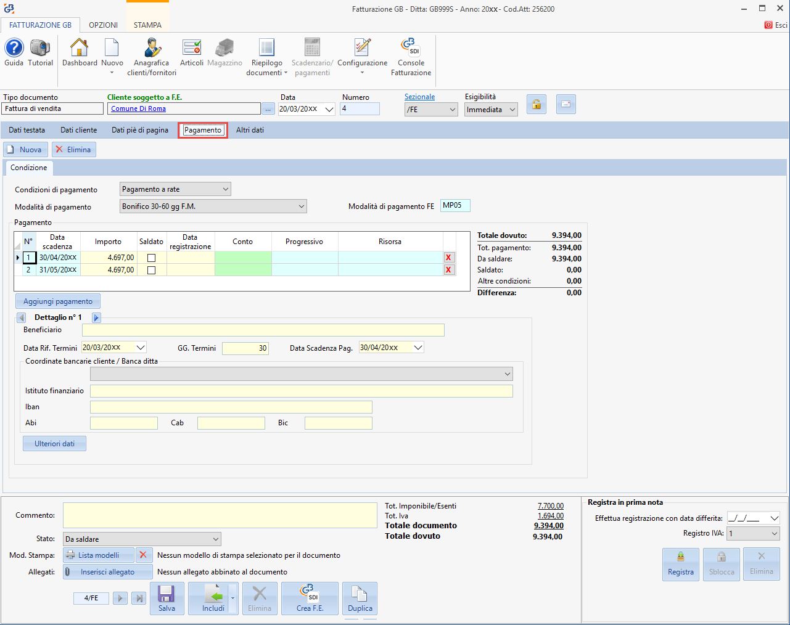Screen dimensions: 790x625
Task: Open Anagrafica clienti/fornitori
Action: coord(152,57)
